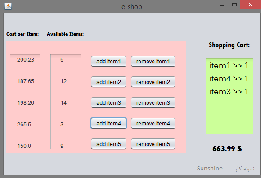Remove item5 from the cart
This screenshot has height=178, width=261.
(x=153, y=144)
